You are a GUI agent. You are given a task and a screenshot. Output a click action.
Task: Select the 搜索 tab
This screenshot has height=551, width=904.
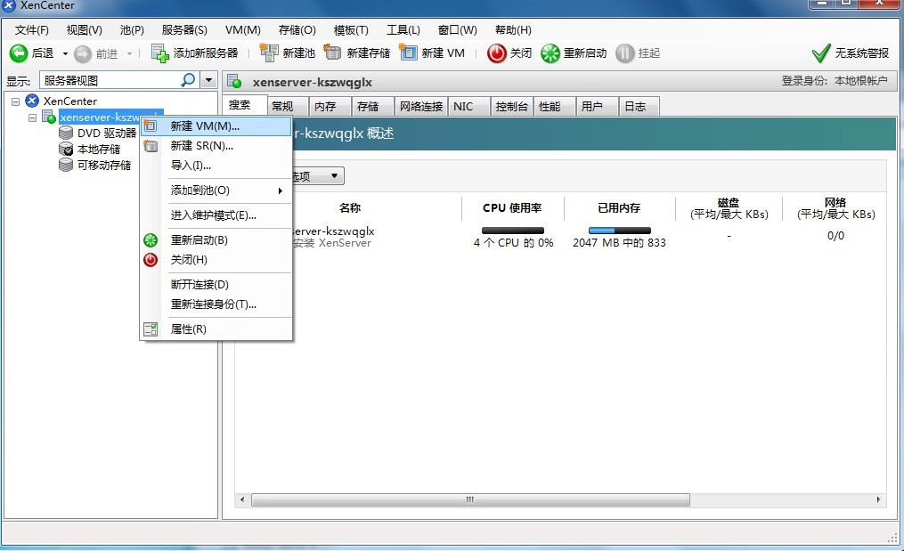pos(245,105)
